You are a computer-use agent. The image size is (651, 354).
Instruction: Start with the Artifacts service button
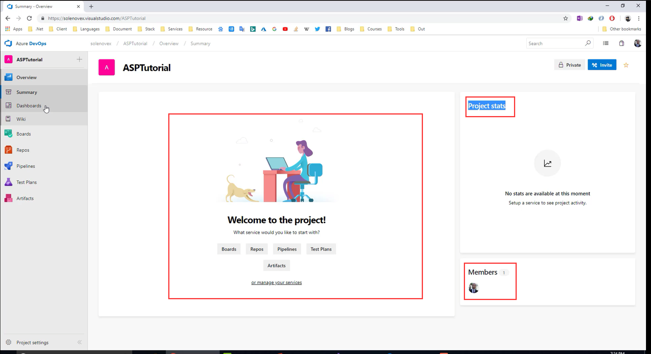click(277, 266)
